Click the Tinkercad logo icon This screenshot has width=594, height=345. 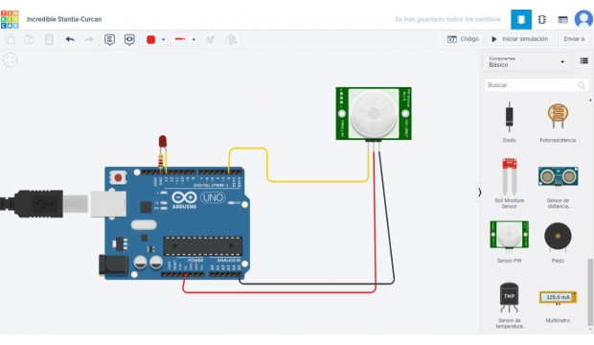(x=10, y=19)
